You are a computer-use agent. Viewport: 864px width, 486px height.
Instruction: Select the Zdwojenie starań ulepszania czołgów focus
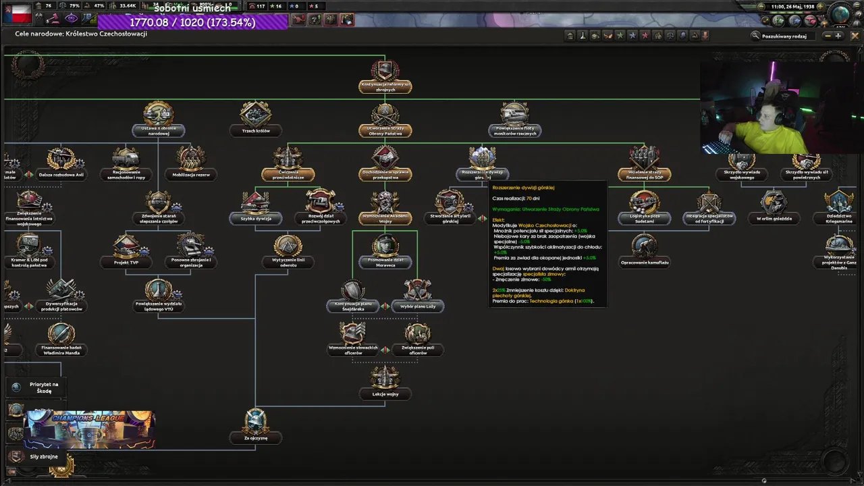coord(159,208)
